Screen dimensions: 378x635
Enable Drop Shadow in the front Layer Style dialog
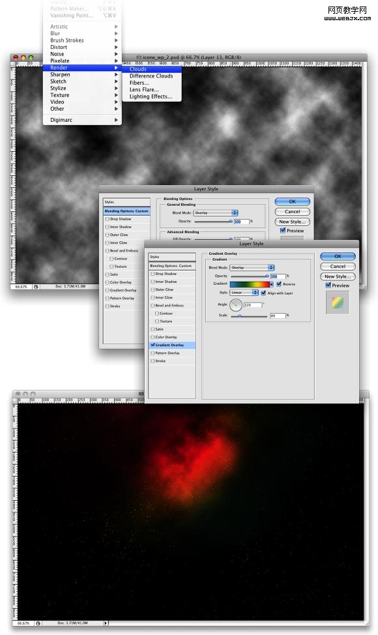(153, 274)
